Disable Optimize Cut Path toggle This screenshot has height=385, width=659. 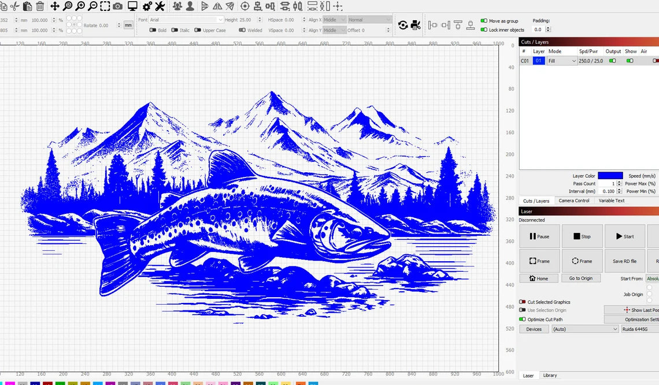click(x=523, y=319)
